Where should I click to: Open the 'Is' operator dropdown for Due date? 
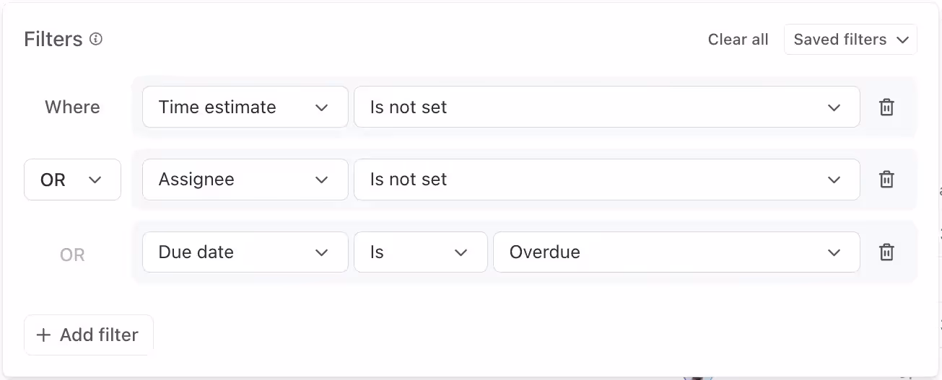419,252
